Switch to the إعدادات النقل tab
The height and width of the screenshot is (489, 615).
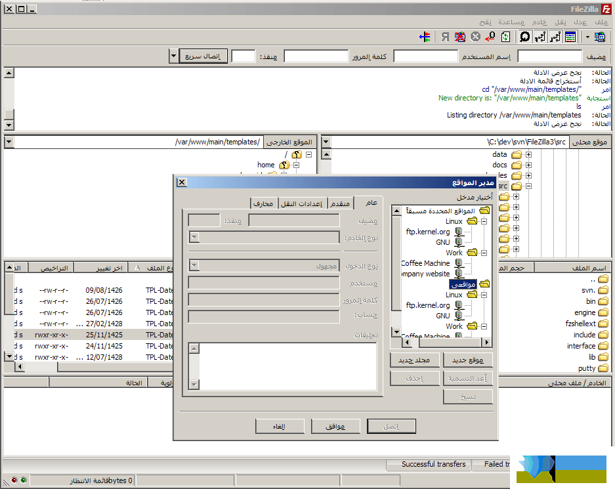[x=301, y=203]
